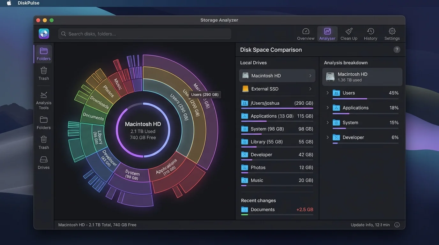This screenshot has width=439, height=245.
Task: Open the Clean Up tab
Action: click(x=349, y=34)
